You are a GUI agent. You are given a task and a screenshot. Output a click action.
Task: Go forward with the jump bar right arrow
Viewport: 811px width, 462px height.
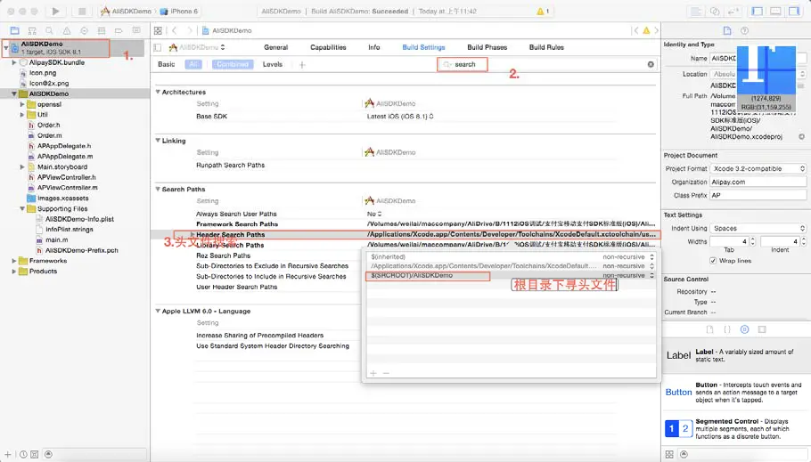[x=189, y=30]
